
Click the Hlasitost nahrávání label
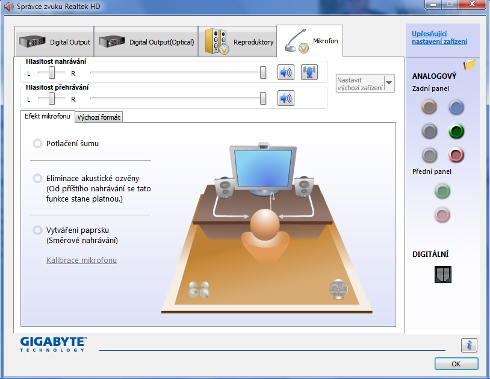pos(56,61)
